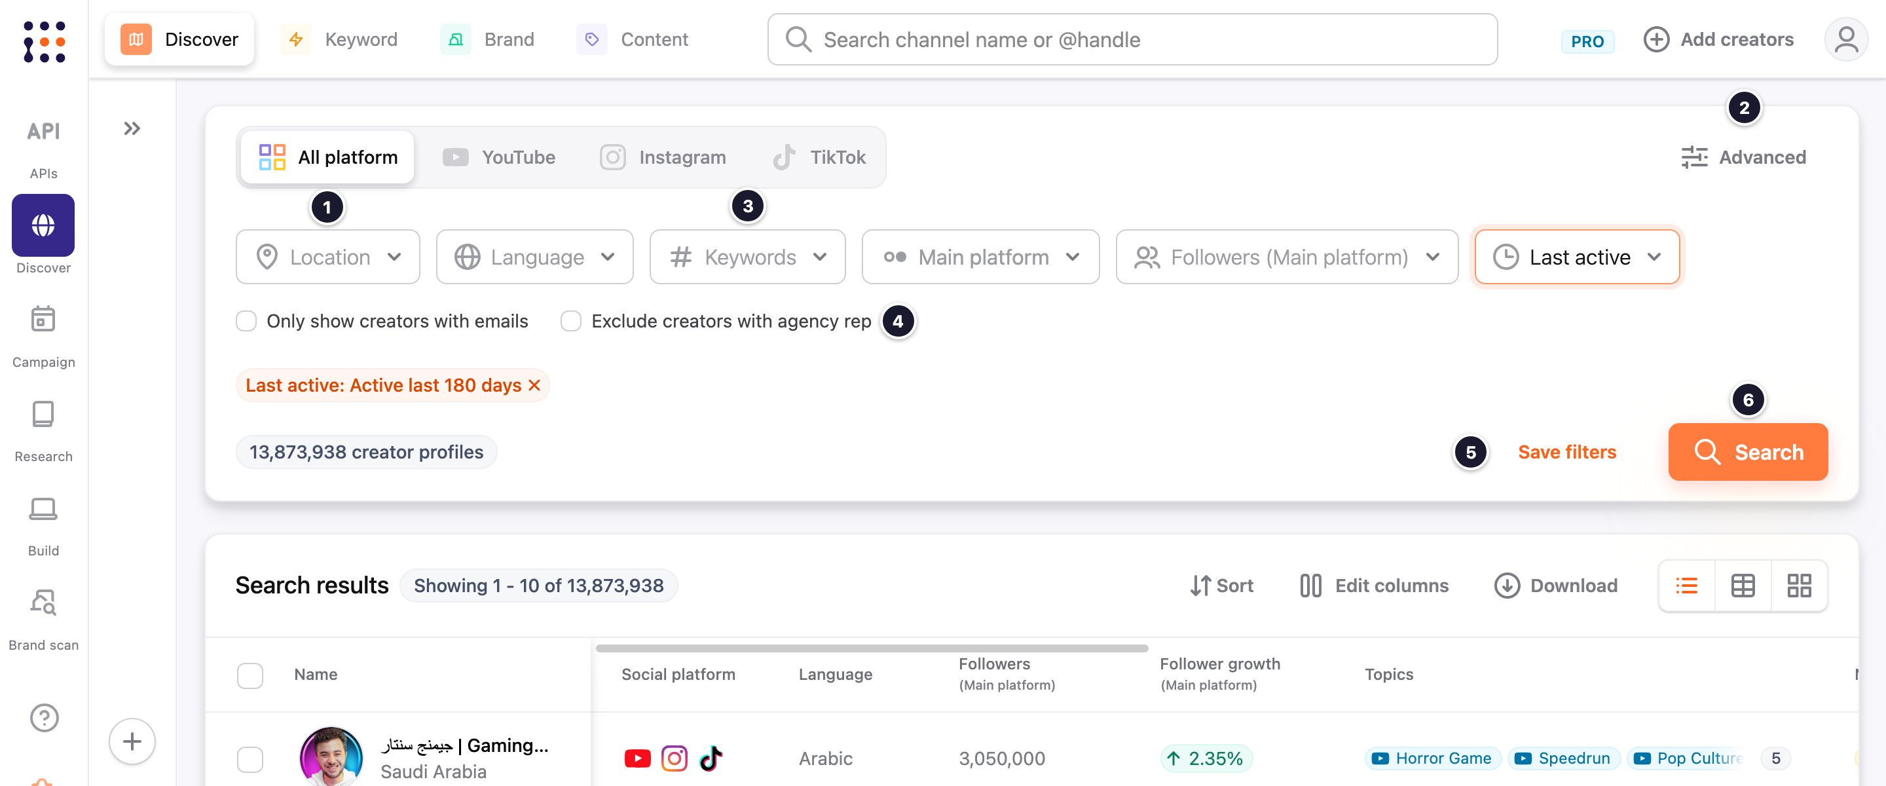1886x786 pixels.
Task: Click the Social platform column header
Action: [x=678, y=674]
